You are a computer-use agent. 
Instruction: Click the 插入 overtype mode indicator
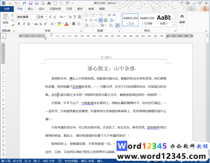point(100,161)
